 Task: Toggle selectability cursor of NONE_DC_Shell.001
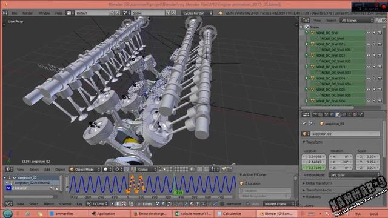pyautogui.click(x=374, y=44)
